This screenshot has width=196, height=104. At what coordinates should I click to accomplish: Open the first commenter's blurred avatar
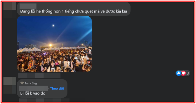(x=10, y=6)
